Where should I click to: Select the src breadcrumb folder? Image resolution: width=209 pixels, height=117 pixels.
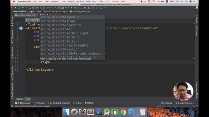(x=39, y=12)
